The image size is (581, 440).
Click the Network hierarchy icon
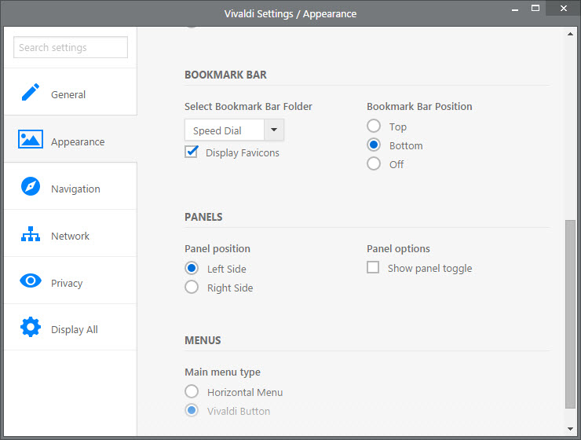[x=31, y=234]
